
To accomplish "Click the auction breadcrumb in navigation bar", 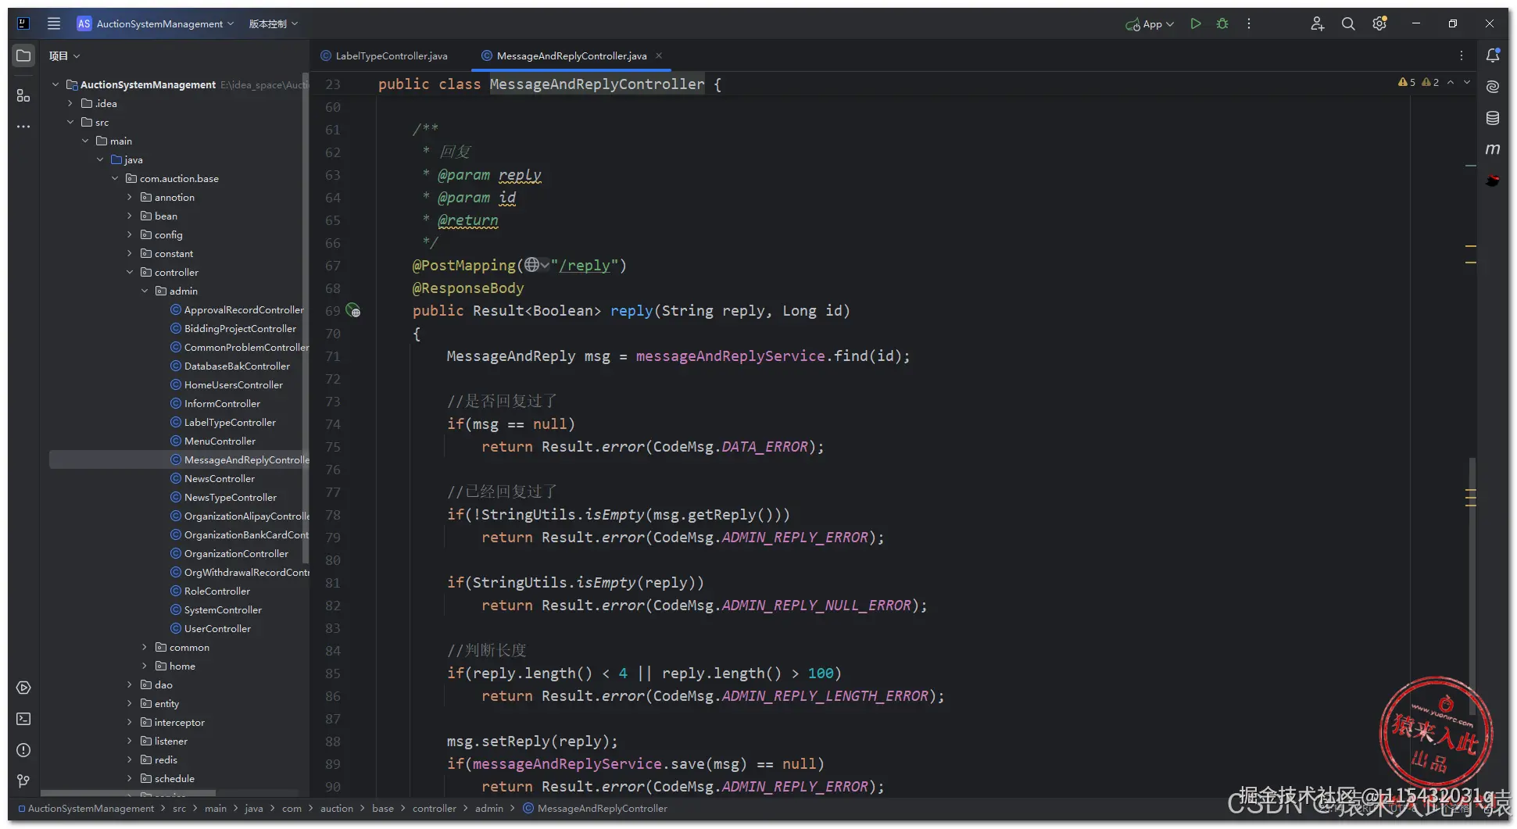I will point(337,809).
